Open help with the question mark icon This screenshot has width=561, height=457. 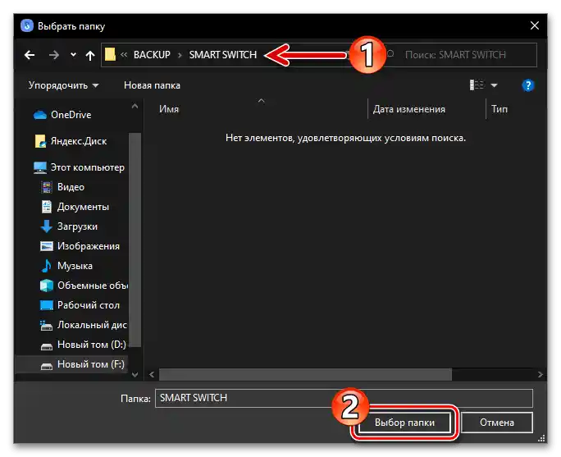527,85
